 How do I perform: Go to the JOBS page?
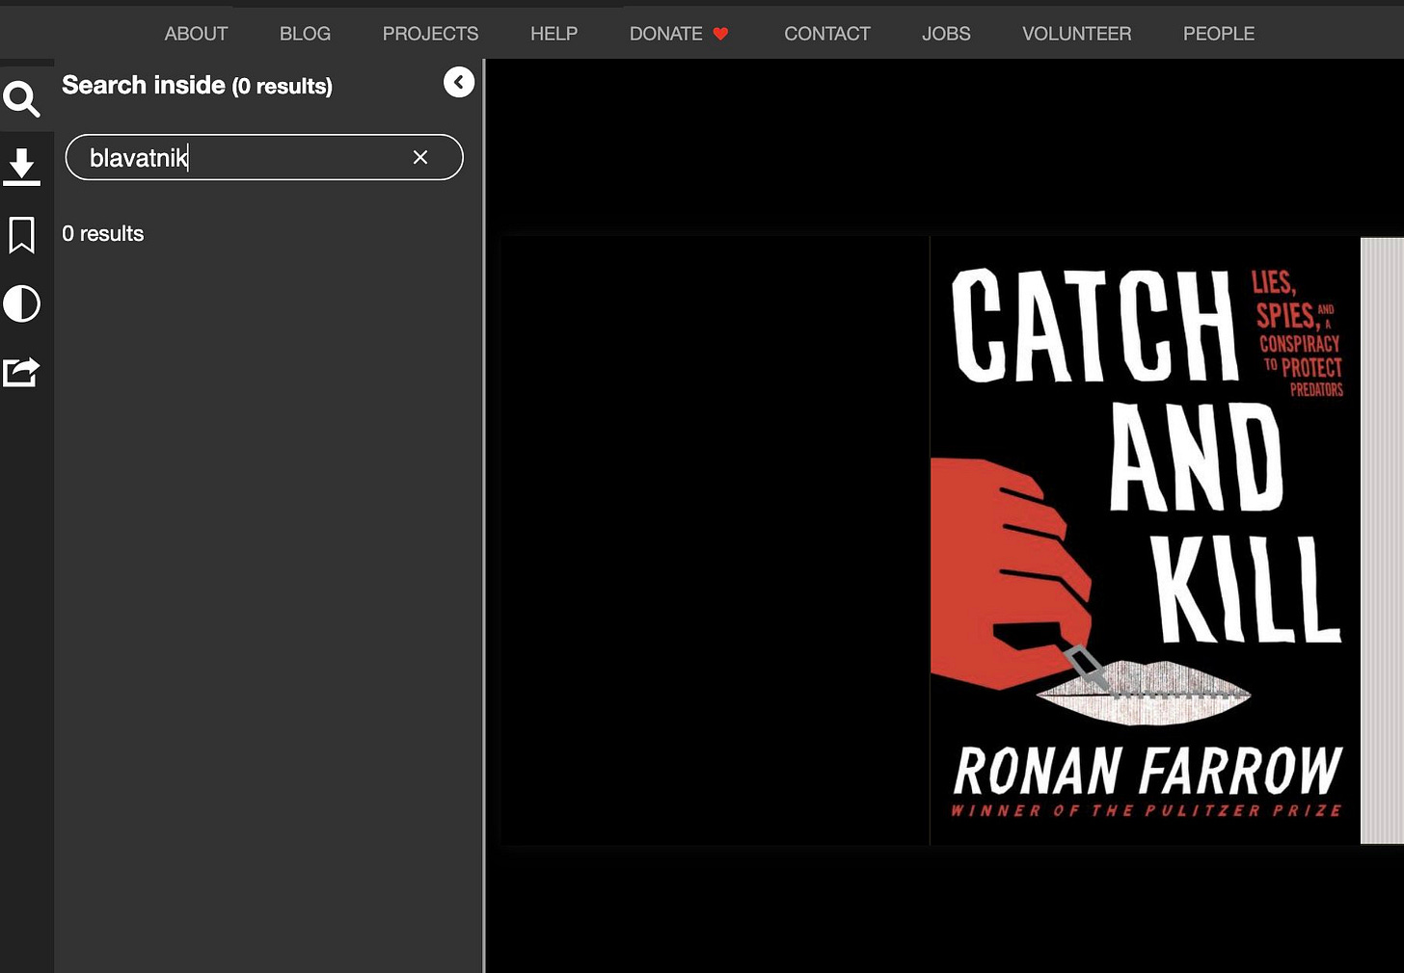pyautogui.click(x=946, y=34)
